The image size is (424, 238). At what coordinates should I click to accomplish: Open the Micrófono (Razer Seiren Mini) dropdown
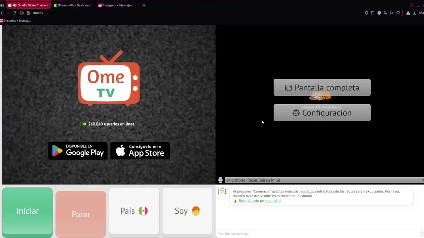coord(324,180)
